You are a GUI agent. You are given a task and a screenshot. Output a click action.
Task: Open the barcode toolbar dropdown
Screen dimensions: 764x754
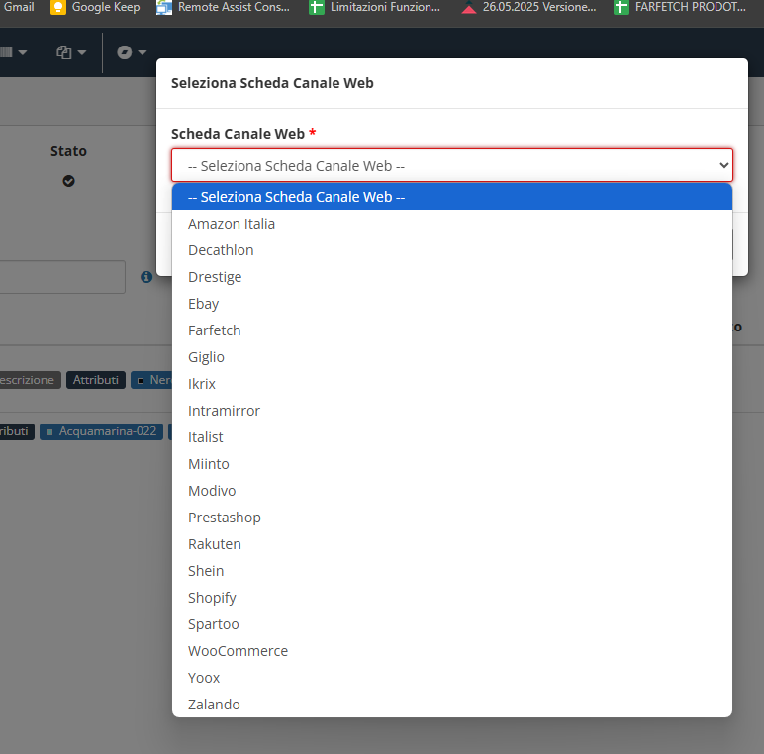click(x=13, y=52)
